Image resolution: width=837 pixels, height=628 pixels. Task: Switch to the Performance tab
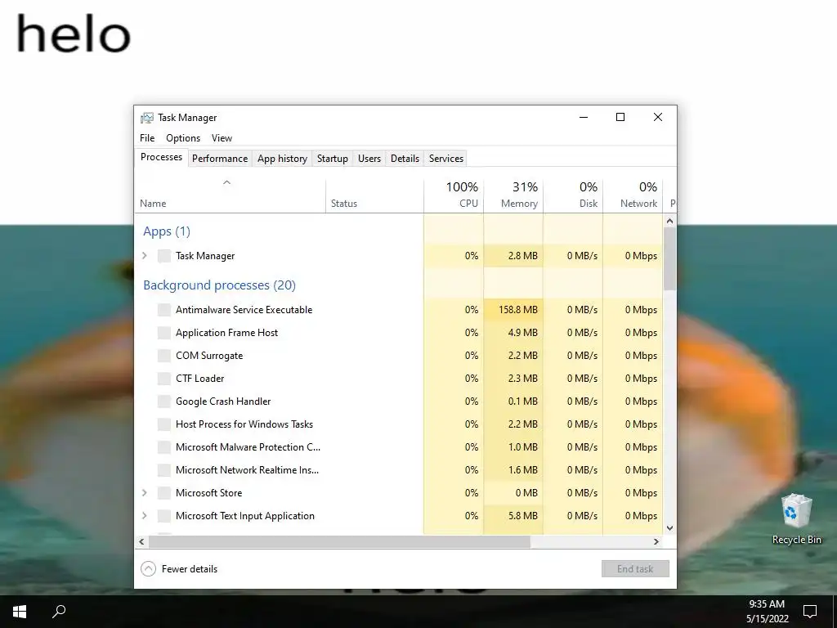(220, 159)
